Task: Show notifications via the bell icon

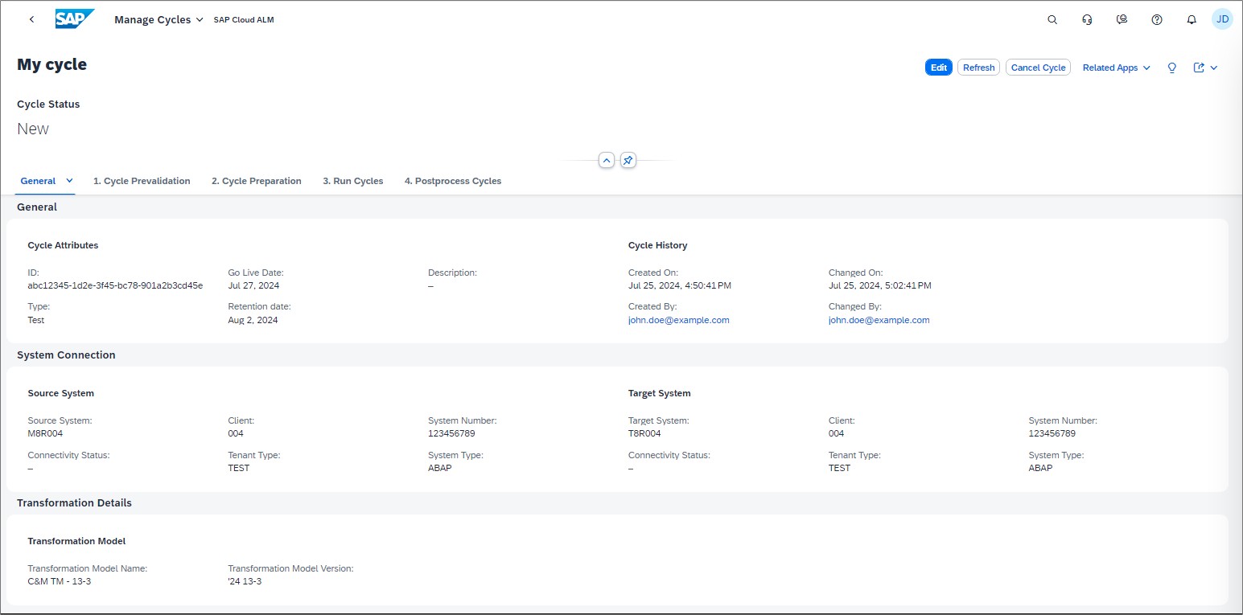Action: [x=1192, y=20]
